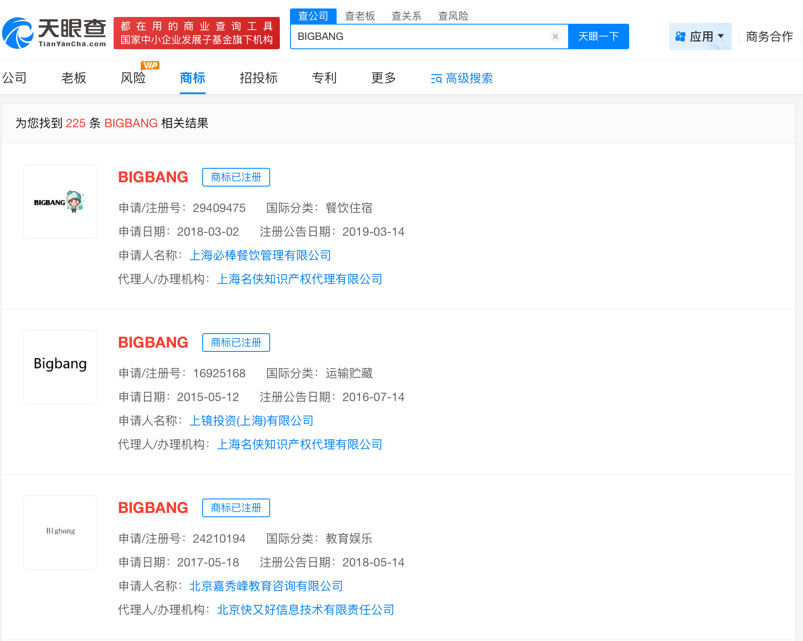Click the Tianyancha wave logo icon
Image resolution: width=803 pixels, height=641 pixels.
pyautogui.click(x=17, y=34)
